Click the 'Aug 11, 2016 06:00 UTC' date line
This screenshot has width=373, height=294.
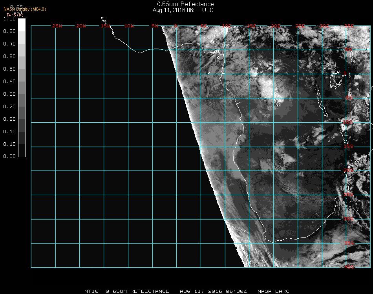click(183, 10)
